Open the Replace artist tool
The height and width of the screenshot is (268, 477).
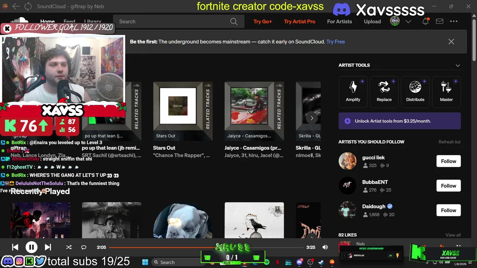384,92
